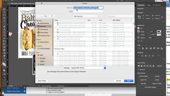
Task: Click the New Folder button
Action: tap(42, 81)
